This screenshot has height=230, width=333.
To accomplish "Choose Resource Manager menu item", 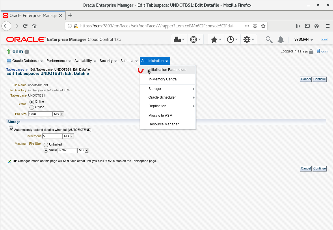I will point(168,124).
